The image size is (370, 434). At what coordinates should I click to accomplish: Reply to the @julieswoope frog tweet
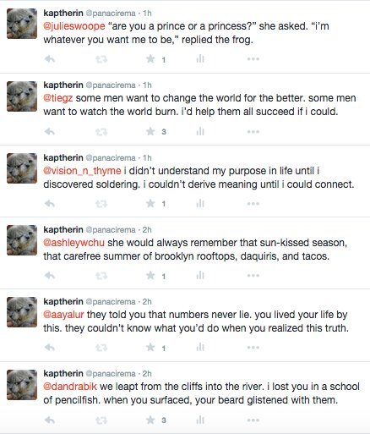click(50, 59)
